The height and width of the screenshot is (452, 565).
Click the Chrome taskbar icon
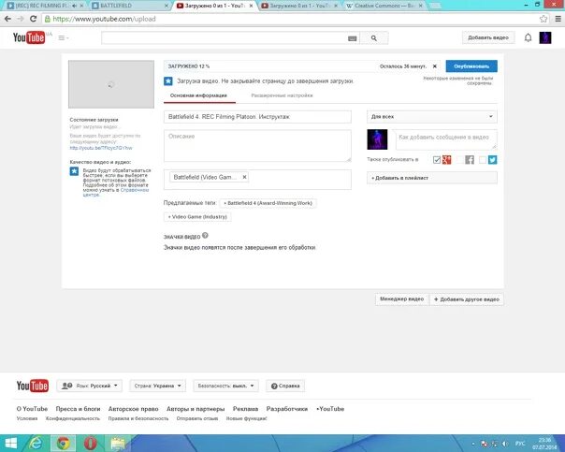click(63, 444)
